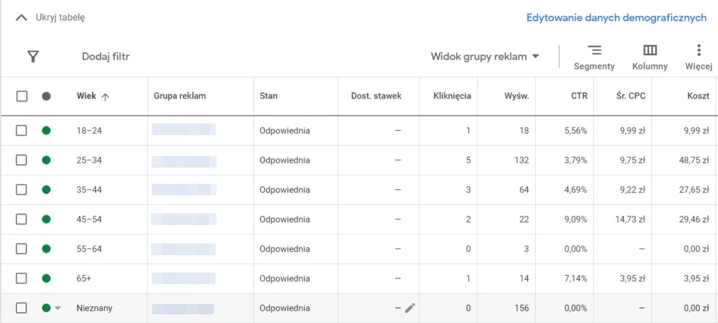Click the filter funnel icon
Image resolution: width=718 pixels, height=323 pixels.
pos(33,56)
